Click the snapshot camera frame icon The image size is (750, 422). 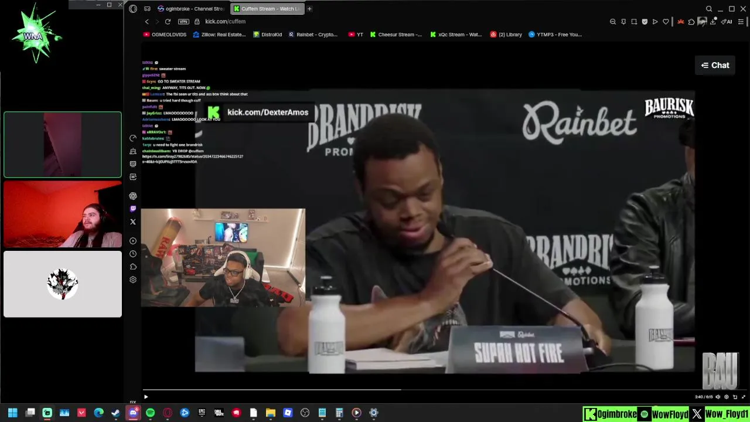[634, 22]
